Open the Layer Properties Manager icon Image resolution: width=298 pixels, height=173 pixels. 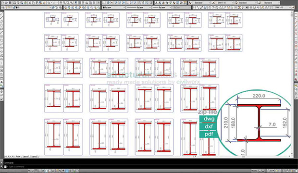click(x=3, y=7)
